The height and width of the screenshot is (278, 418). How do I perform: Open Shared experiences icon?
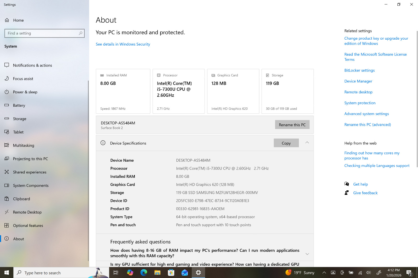click(7, 172)
